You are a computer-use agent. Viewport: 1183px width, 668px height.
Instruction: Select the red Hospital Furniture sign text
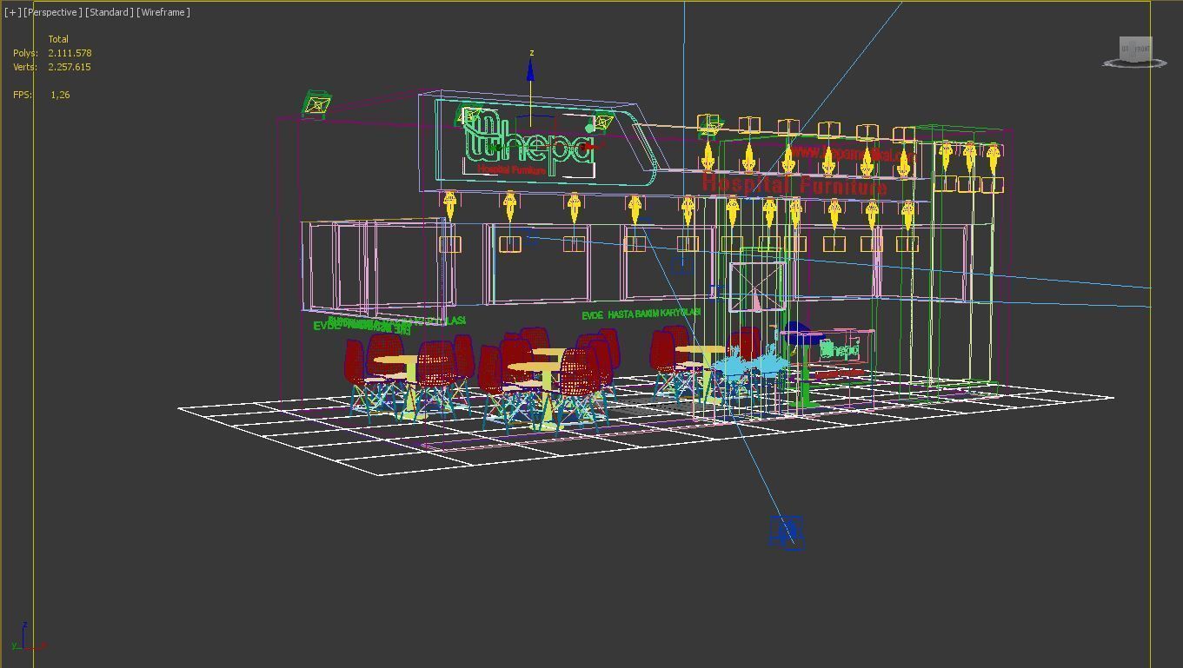(x=794, y=184)
